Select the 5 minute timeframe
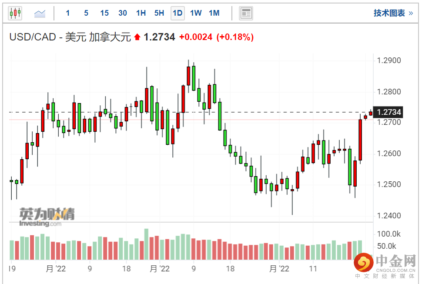This screenshot has width=422, height=284. click(x=86, y=13)
